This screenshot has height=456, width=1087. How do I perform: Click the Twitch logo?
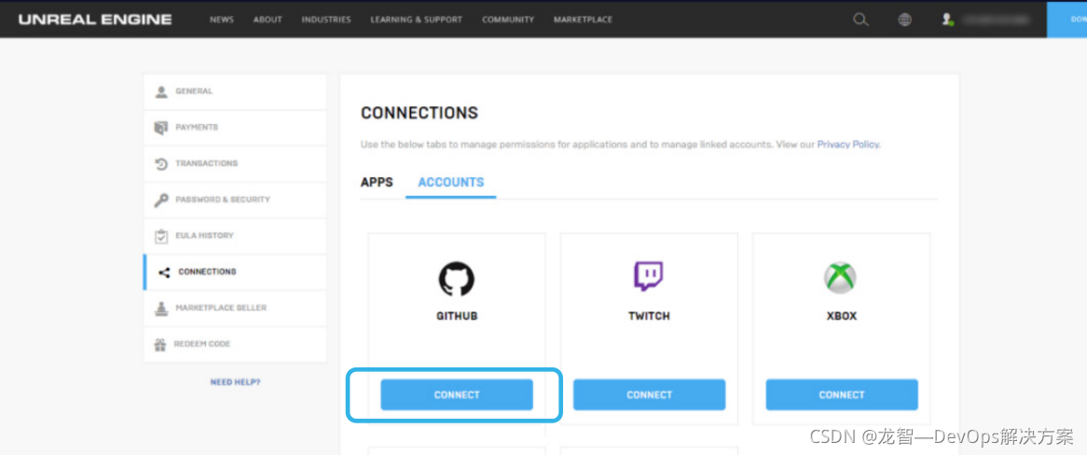(x=649, y=277)
